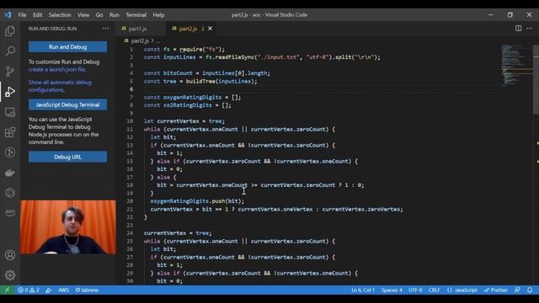Open the View menu
The image size is (539, 303).
click(x=83, y=15)
